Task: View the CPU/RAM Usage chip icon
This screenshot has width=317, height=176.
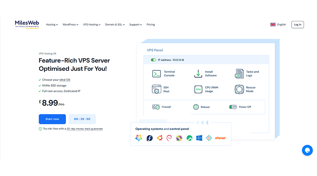Action: 198,89
